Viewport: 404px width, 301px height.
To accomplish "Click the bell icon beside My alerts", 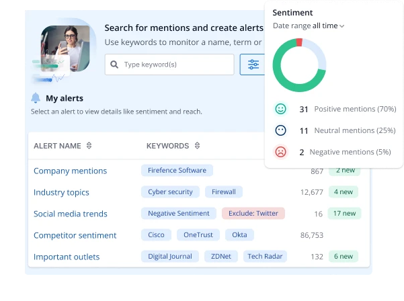I will [x=36, y=98].
